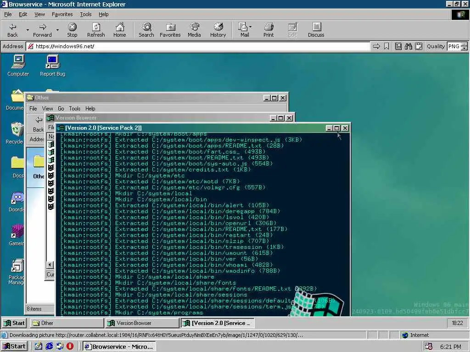The width and height of the screenshot is (470, 352).
Task: Click the Doordi desktop shortcut icon
Action: 17,201
